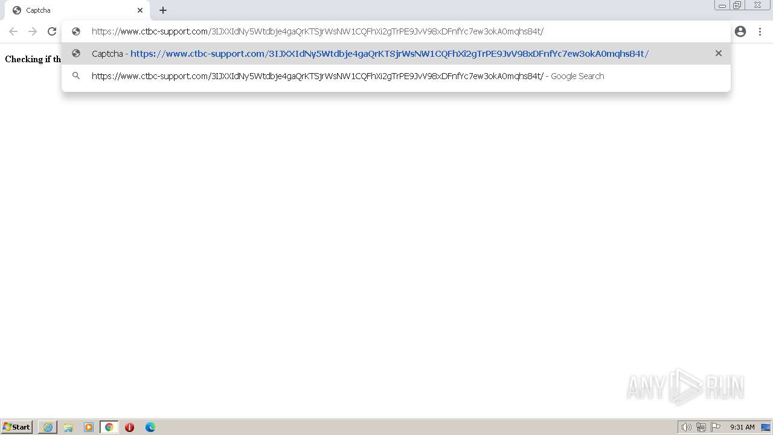
Task: Select the Captcha ctbc-support suggestion
Action: (x=396, y=54)
